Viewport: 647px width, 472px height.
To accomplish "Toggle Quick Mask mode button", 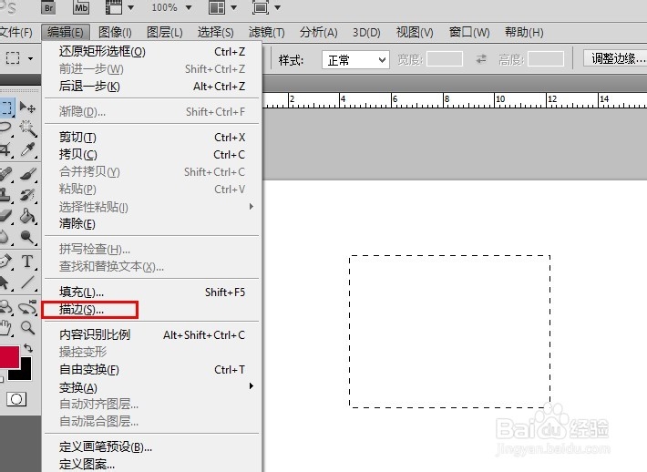I will coord(16,399).
